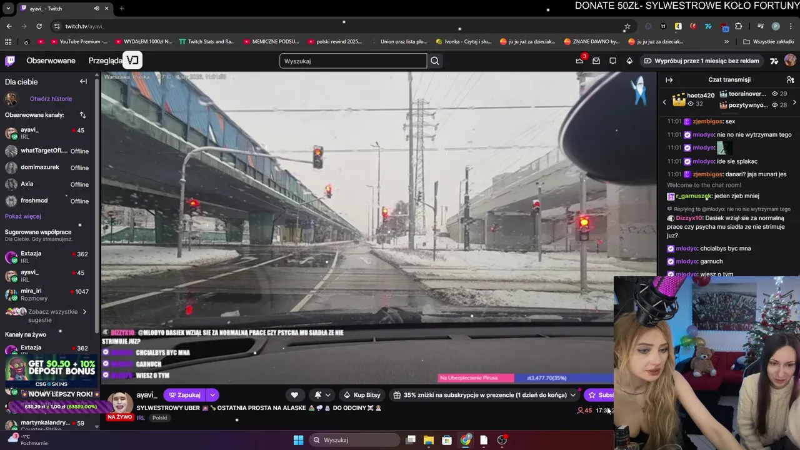
Task: Click the Kup Bitsy button
Action: [x=362, y=395]
